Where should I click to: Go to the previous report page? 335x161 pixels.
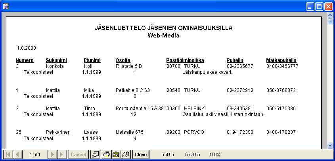tap(18, 155)
